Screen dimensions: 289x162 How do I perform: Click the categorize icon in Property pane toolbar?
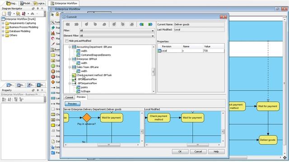(x=4, y=99)
